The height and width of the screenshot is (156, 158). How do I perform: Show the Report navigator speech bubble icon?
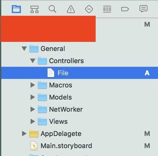143,9
